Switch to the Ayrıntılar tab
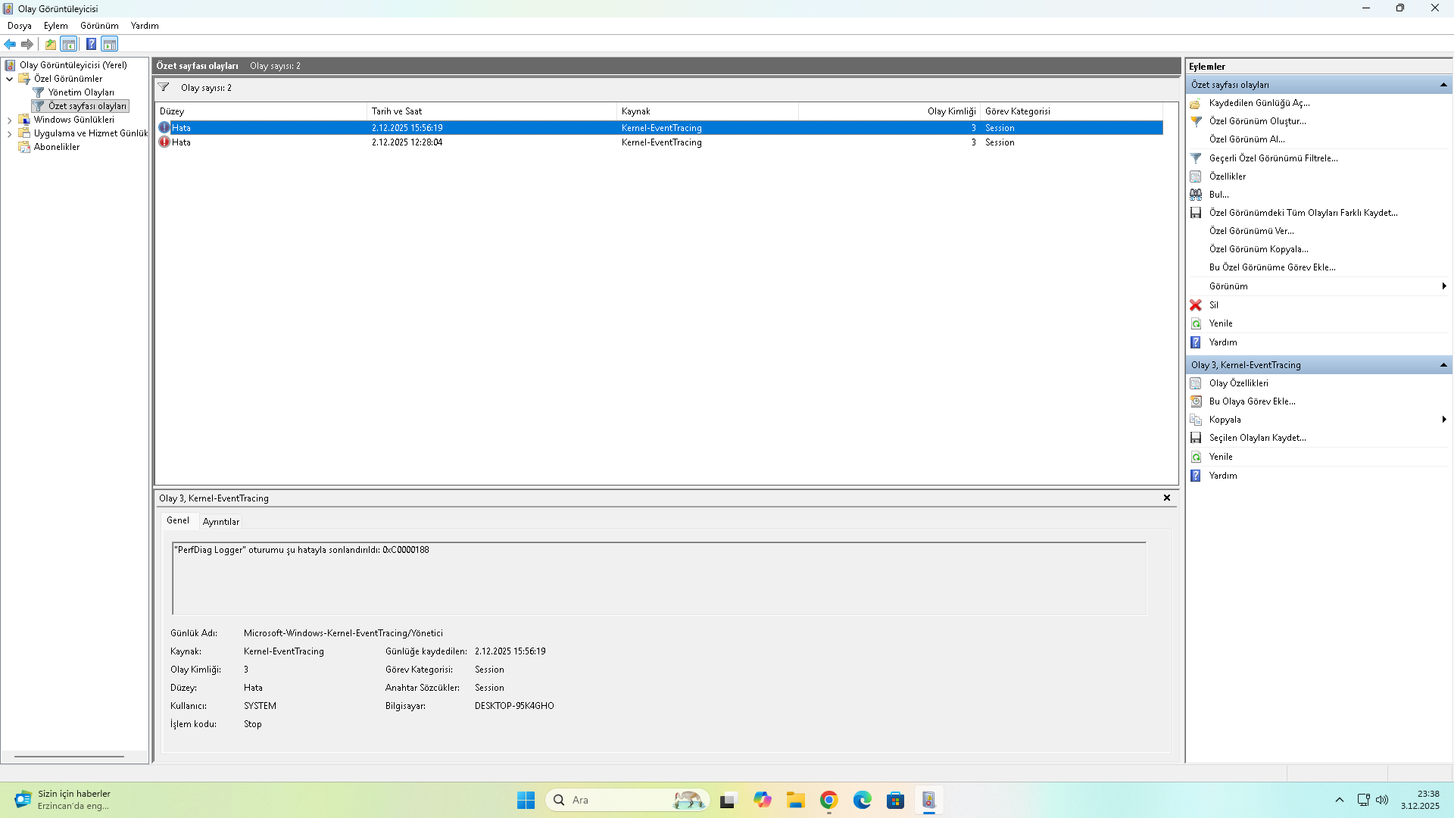 click(x=220, y=522)
